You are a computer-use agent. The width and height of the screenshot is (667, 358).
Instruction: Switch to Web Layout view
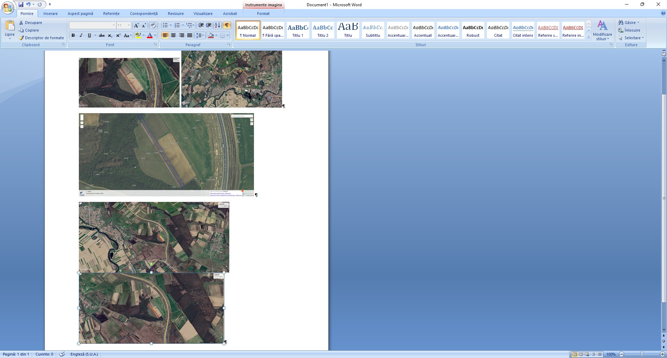[587, 354]
